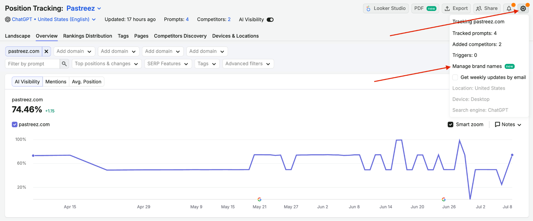Switch to the Tags tab
Viewport: 533px width, 221px height.
[123, 36]
